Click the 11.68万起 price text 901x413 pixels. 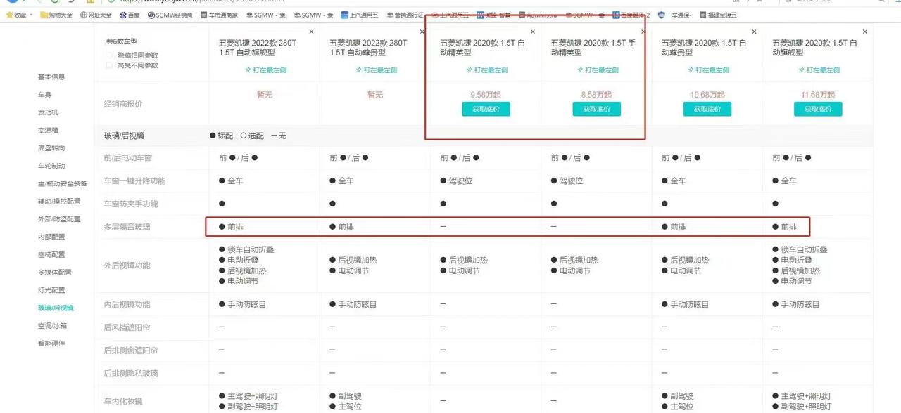tap(818, 95)
